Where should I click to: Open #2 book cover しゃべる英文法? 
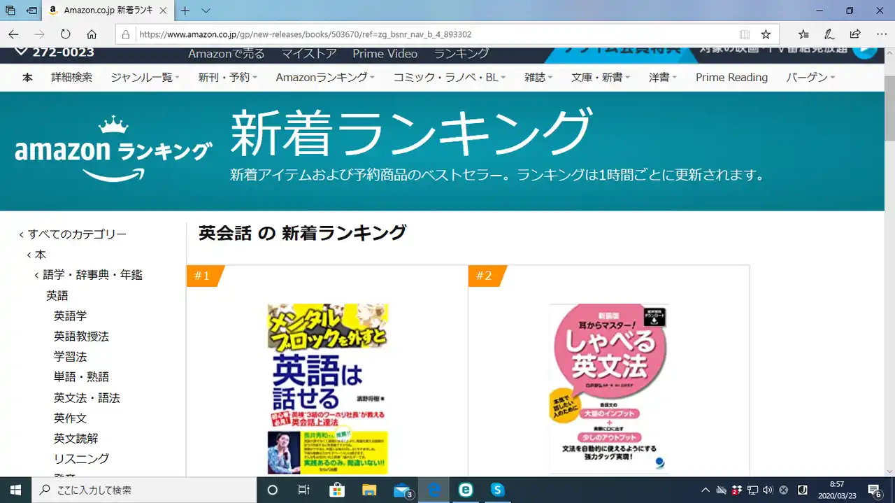pyautogui.click(x=609, y=389)
